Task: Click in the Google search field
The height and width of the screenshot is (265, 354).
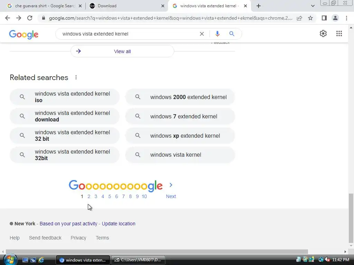Action: (x=129, y=34)
